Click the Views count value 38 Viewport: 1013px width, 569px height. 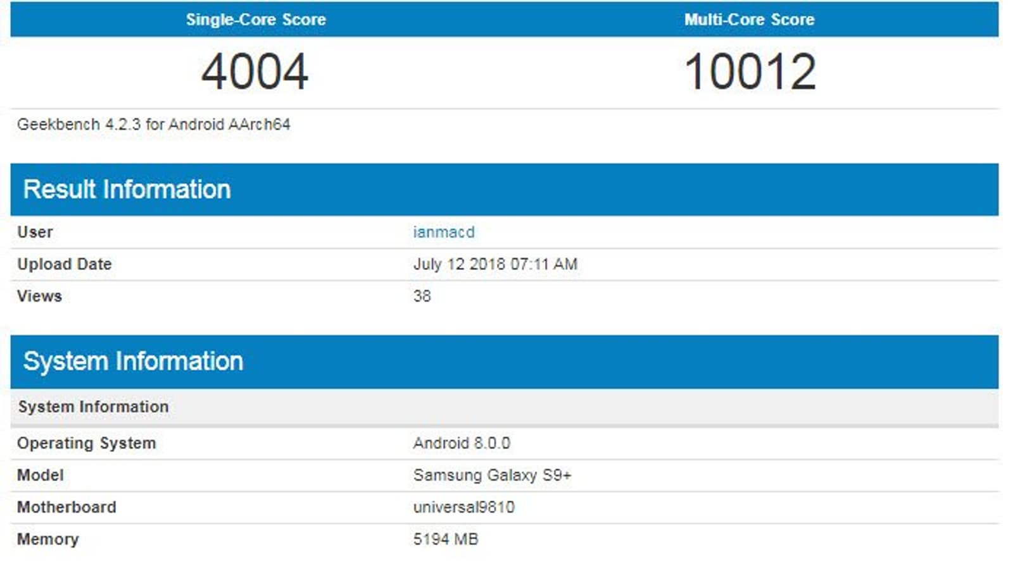pyautogui.click(x=422, y=296)
